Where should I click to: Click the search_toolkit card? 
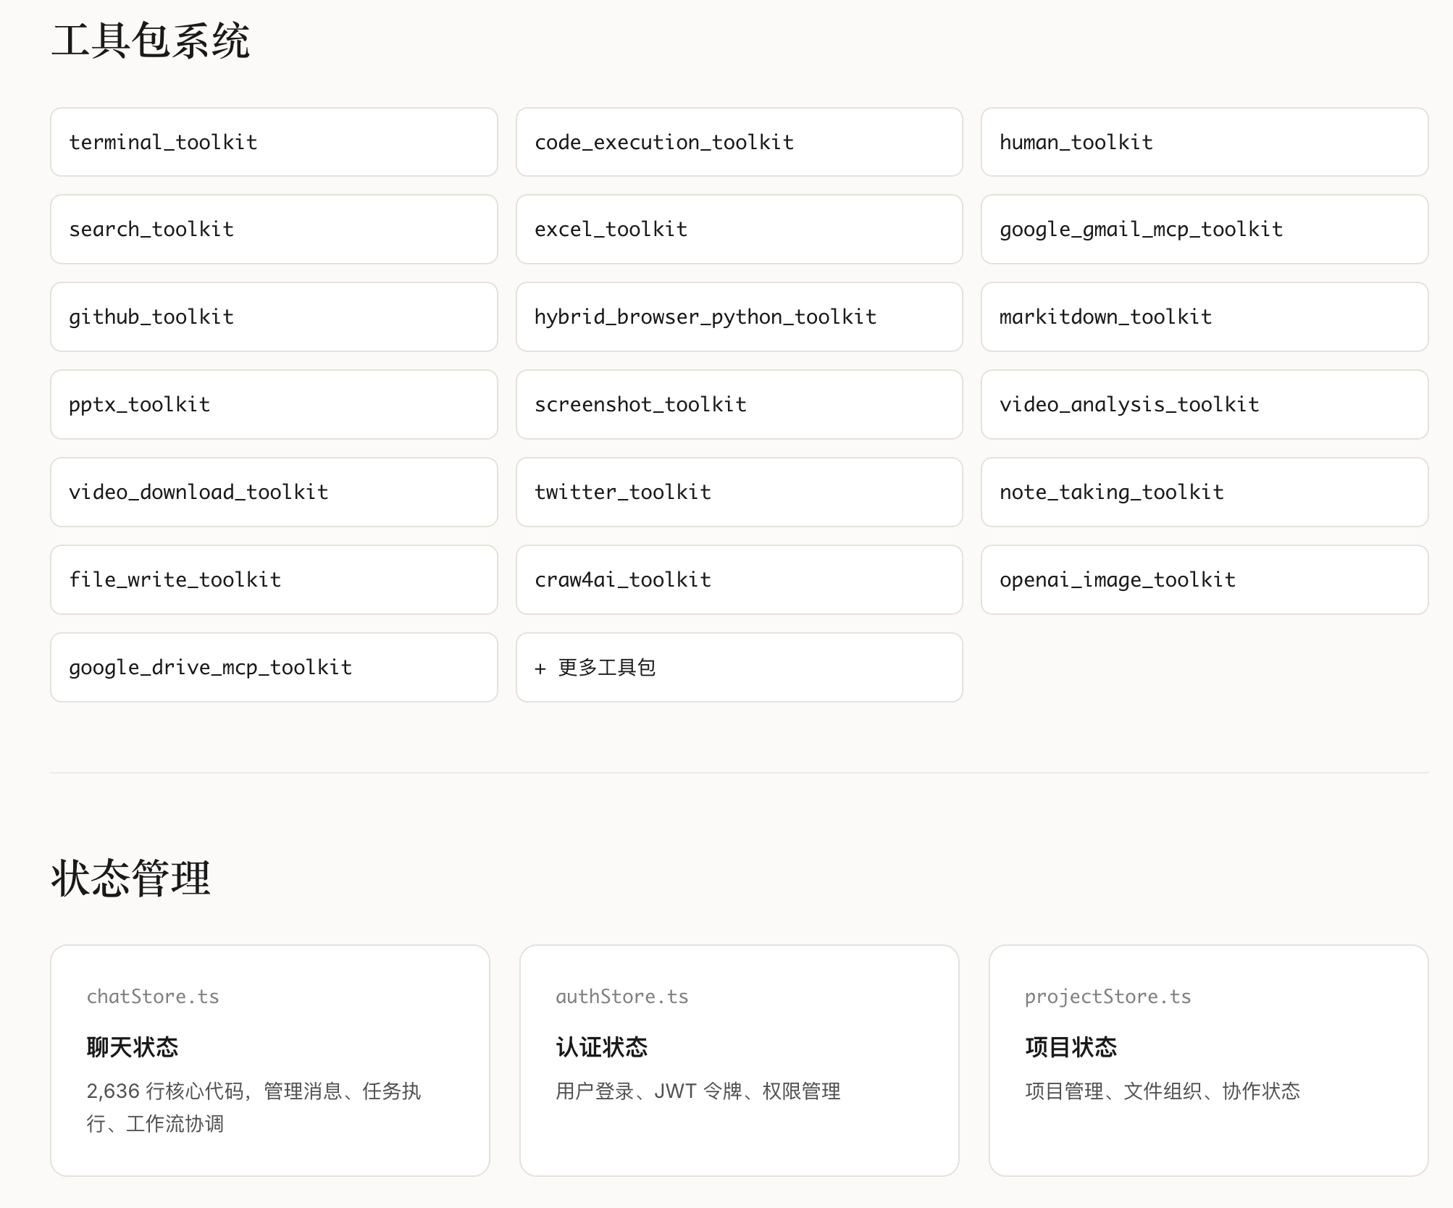[x=274, y=229]
